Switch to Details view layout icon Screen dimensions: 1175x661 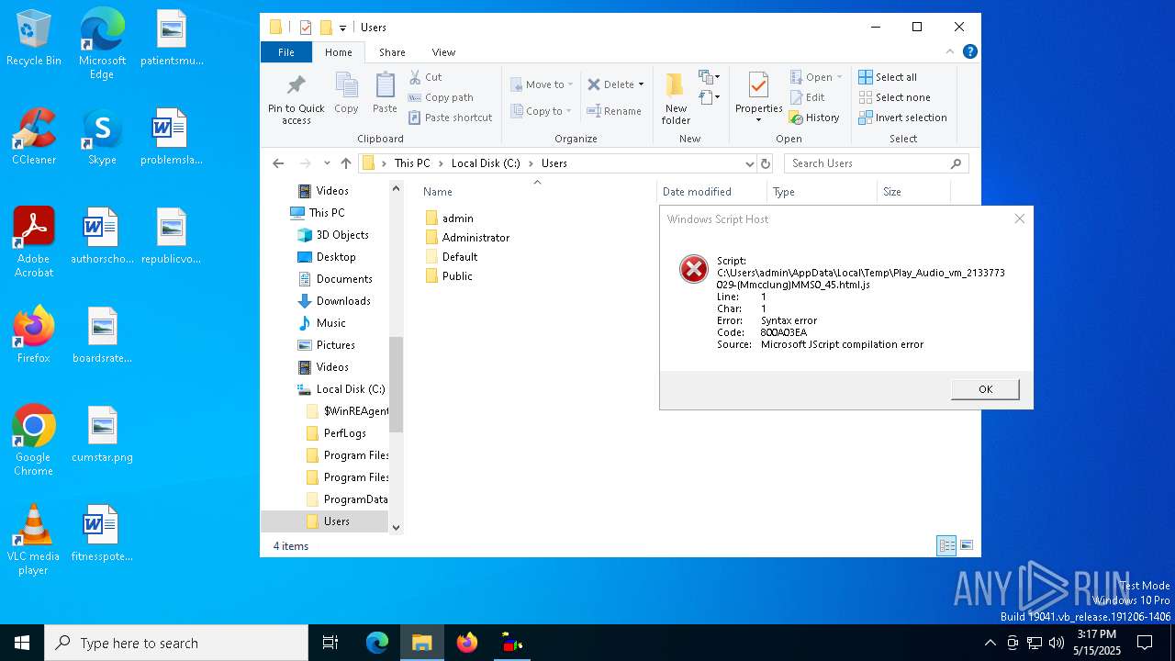pyautogui.click(x=946, y=545)
